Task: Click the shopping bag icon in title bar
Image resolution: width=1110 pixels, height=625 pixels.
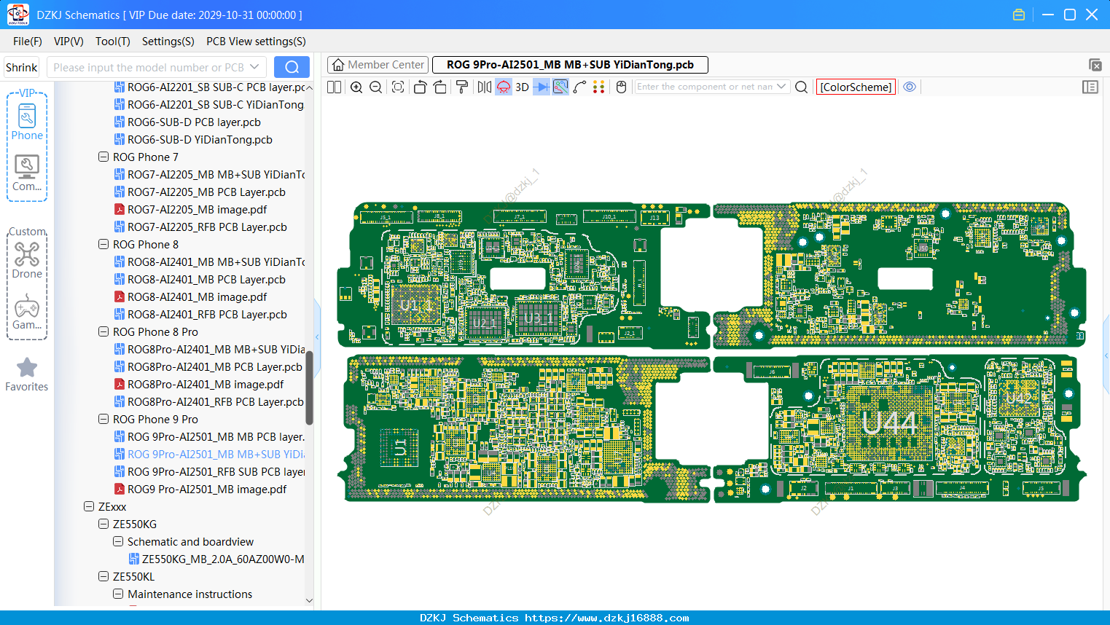Action: [x=1019, y=15]
